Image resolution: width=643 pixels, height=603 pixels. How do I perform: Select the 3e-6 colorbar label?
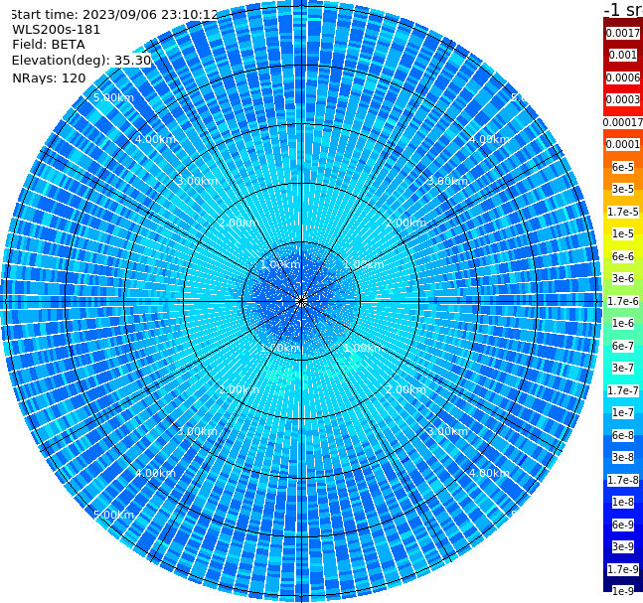coord(623,278)
